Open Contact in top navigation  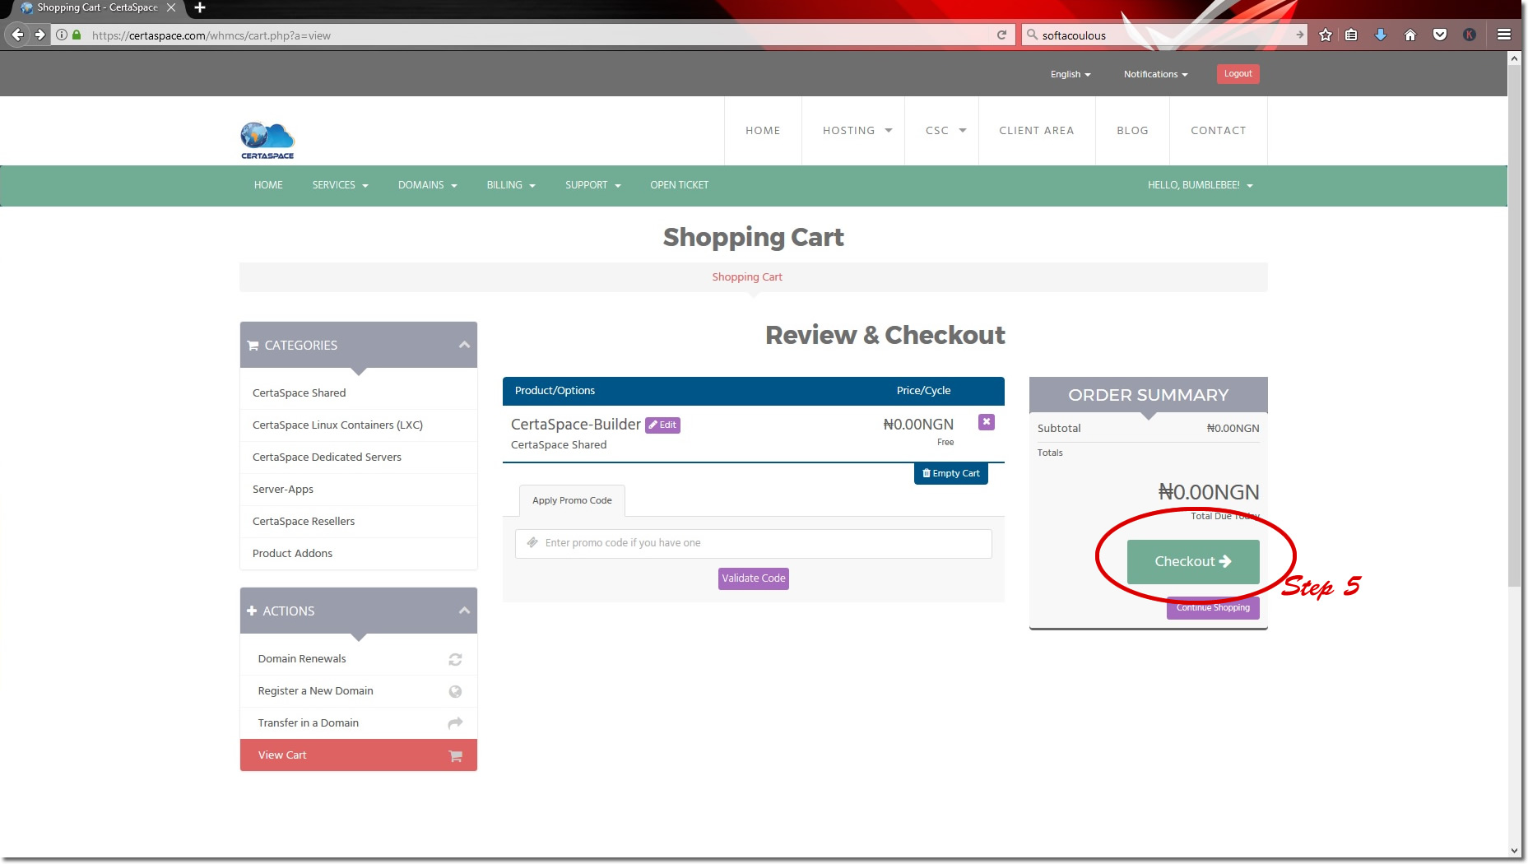coord(1219,130)
